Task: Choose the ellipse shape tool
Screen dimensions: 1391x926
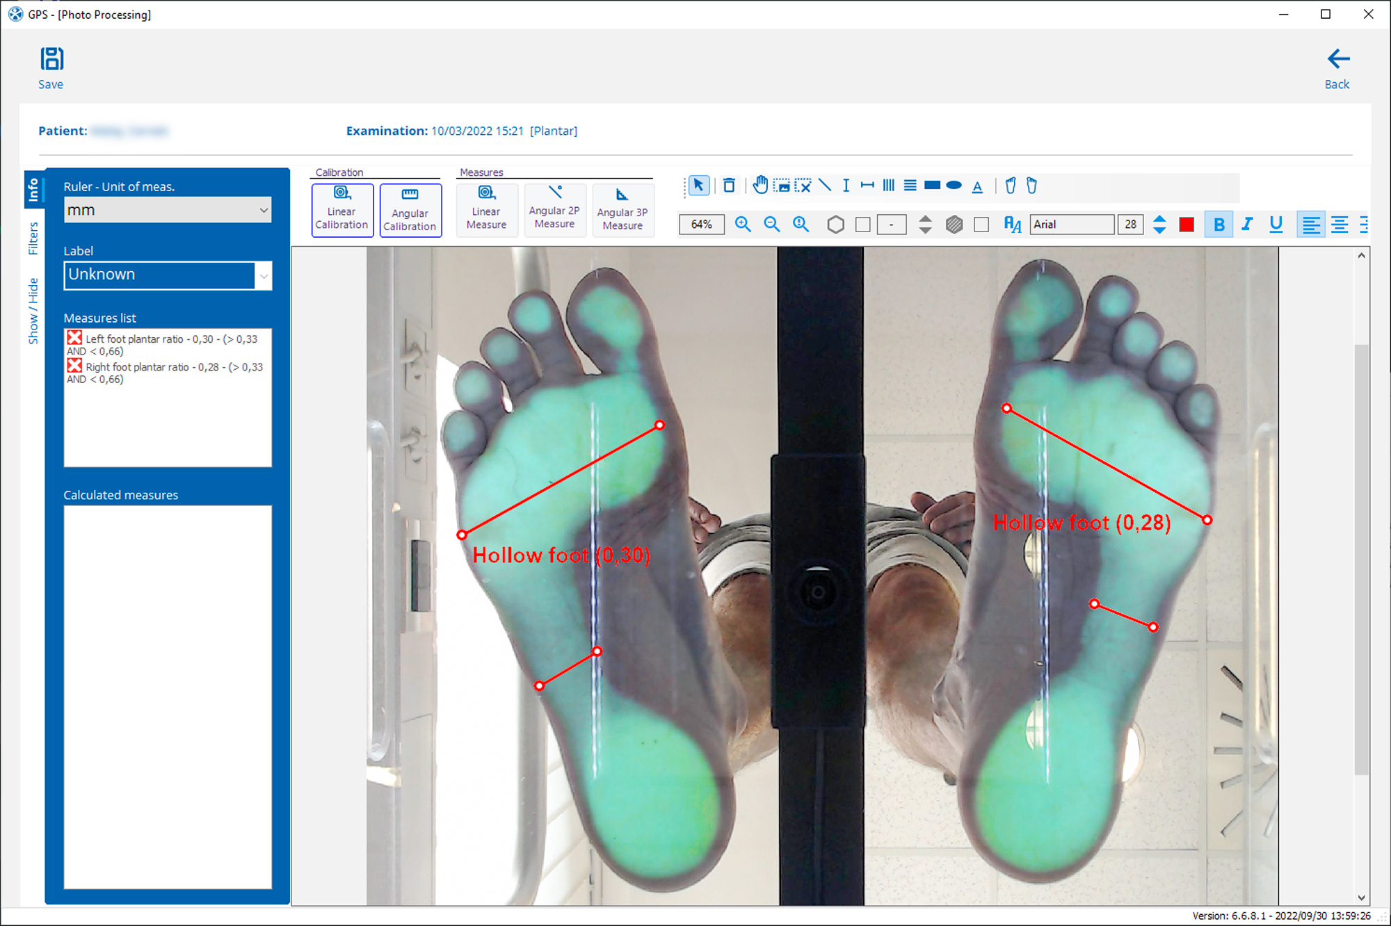Action: click(x=954, y=186)
